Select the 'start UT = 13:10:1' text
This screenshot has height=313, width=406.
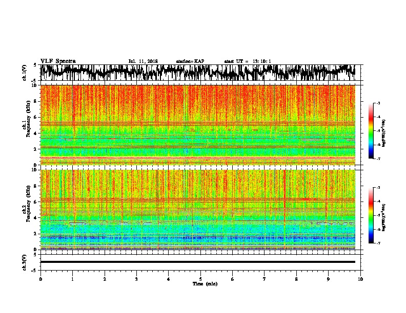(x=248, y=61)
